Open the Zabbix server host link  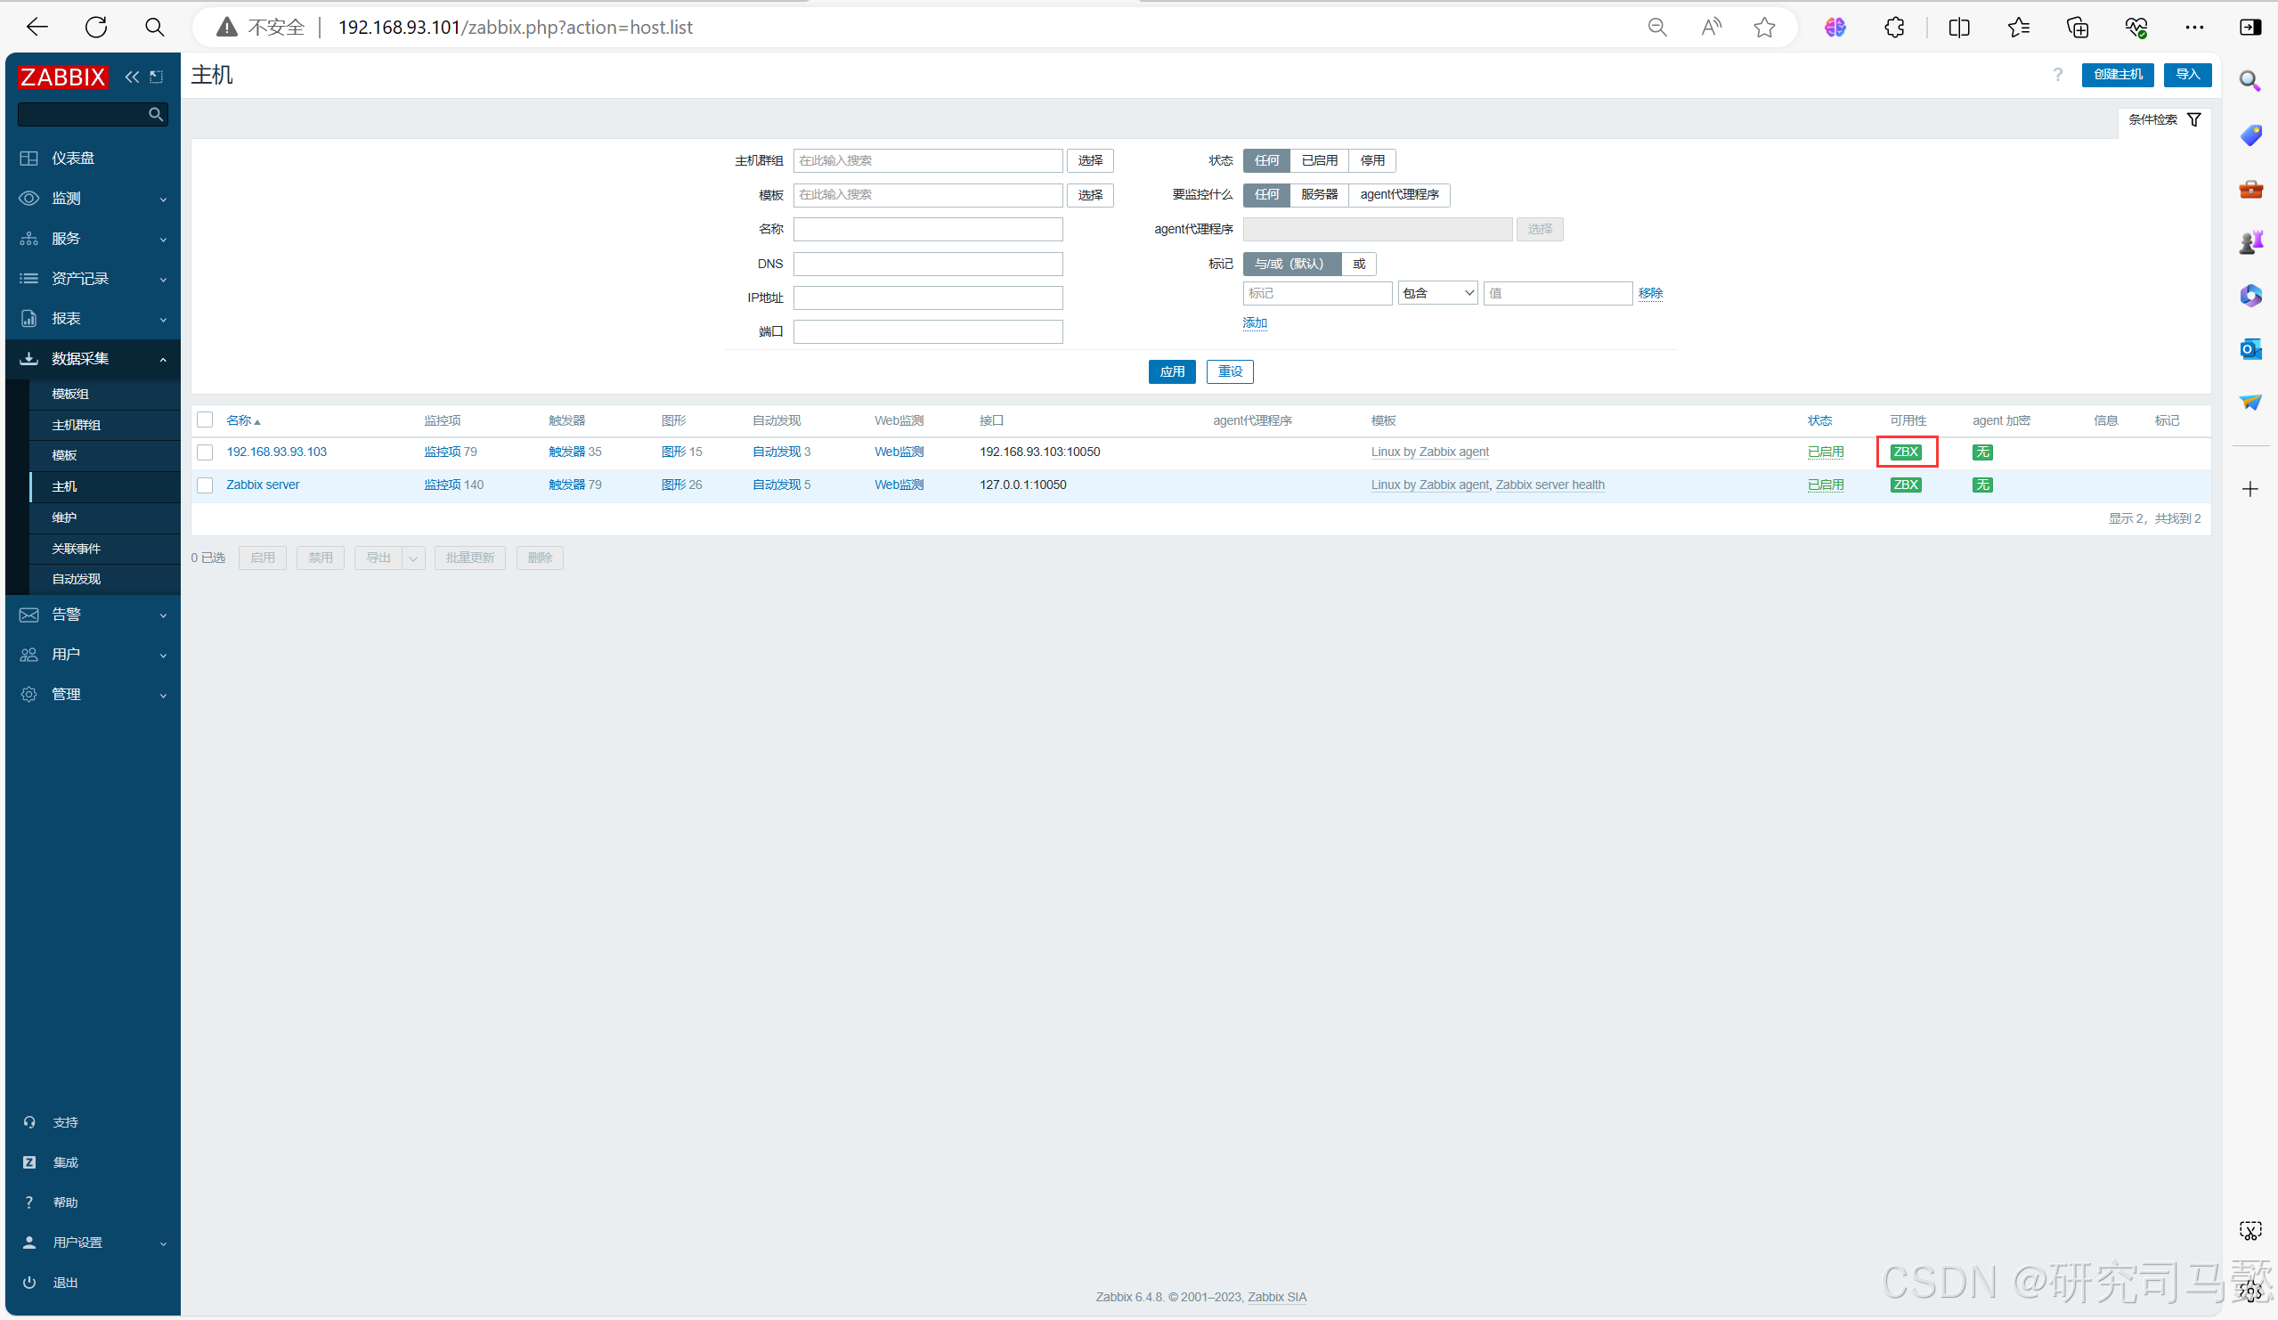tap(262, 485)
